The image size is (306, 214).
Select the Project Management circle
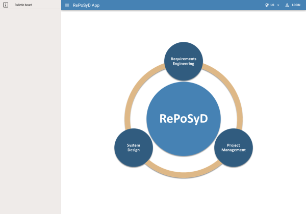234,148
